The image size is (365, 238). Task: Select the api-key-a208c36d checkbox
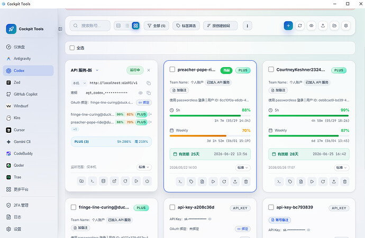(172, 207)
